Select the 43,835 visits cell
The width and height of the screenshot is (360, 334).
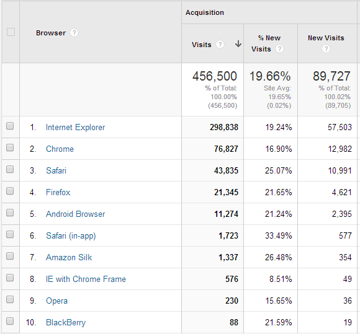(x=226, y=170)
